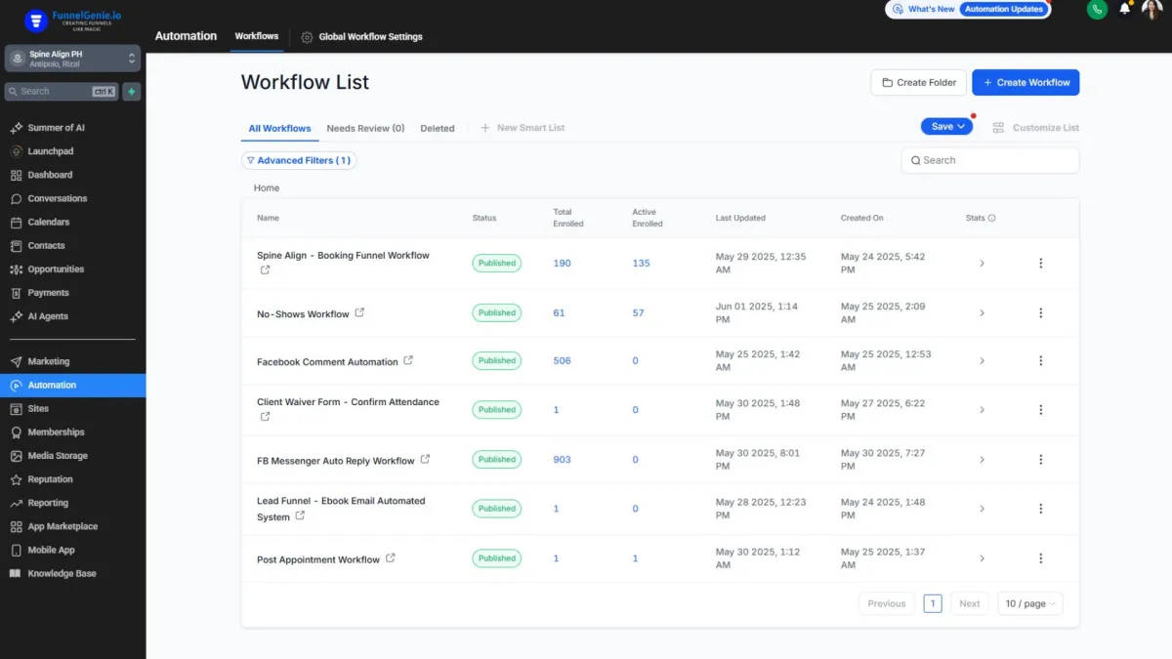Click Global Workflow Settings gear icon
The width and height of the screenshot is (1172, 659).
(x=307, y=37)
